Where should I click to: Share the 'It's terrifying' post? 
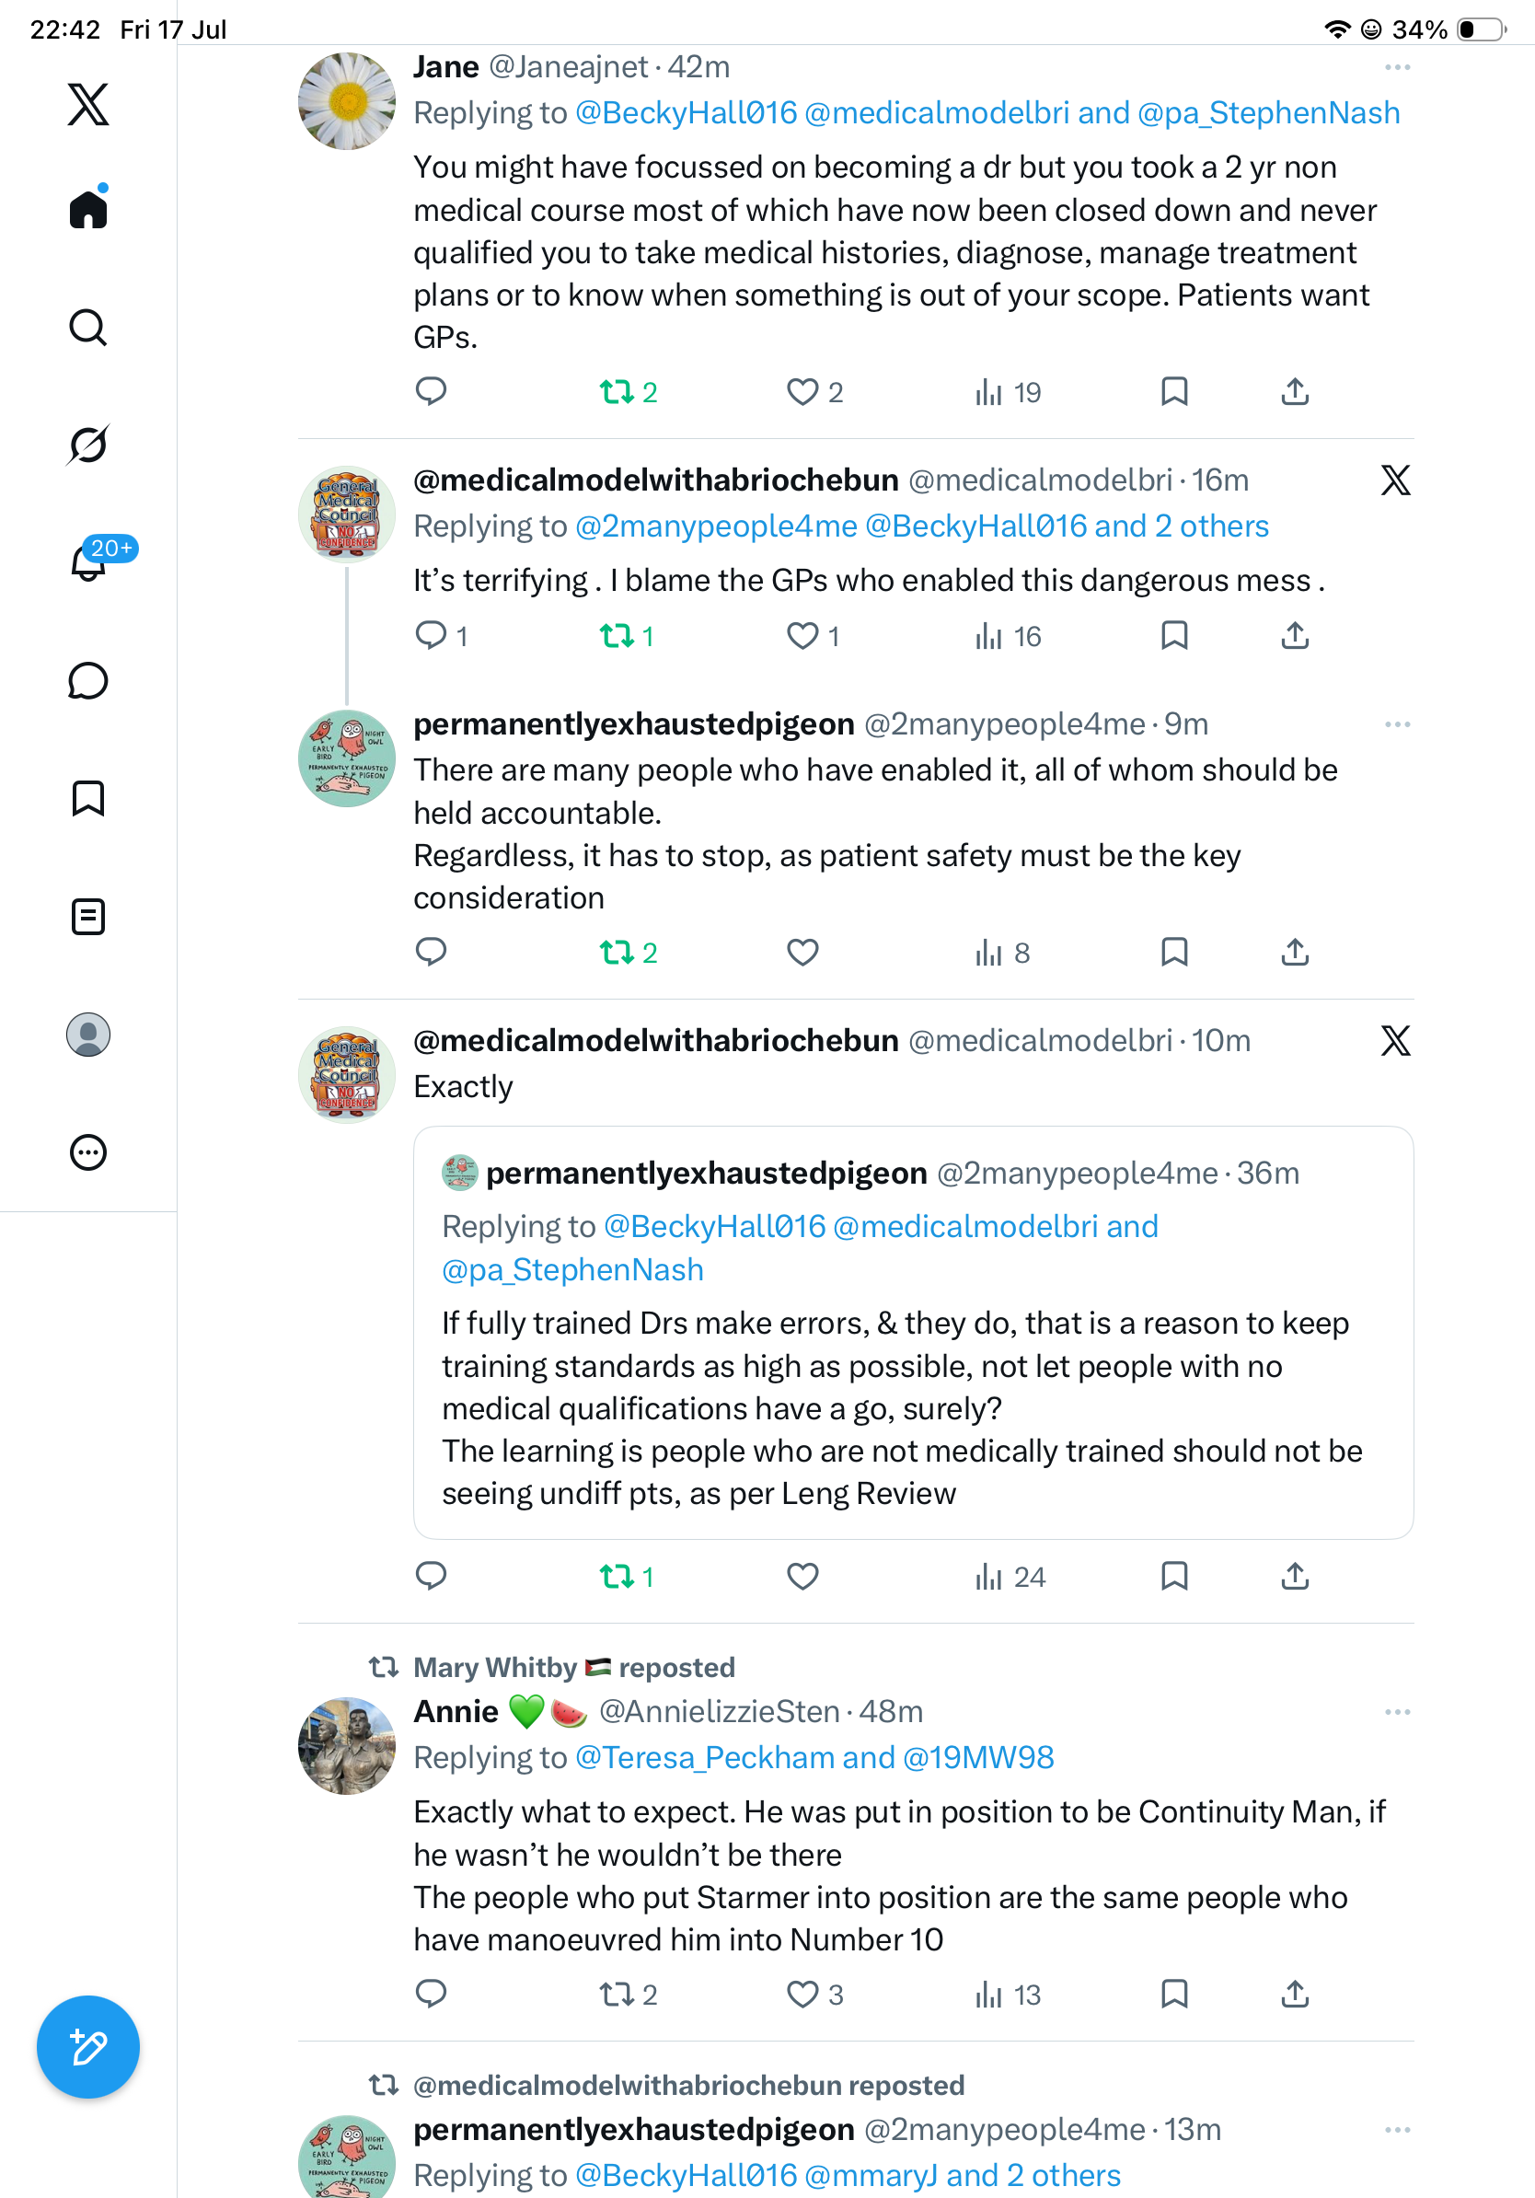click(1295, 636)
